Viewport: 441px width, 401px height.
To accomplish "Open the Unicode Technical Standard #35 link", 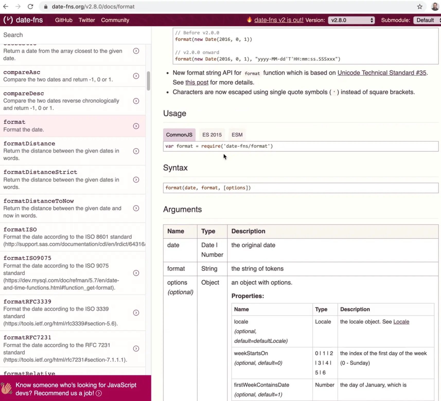I will pyautogui.click(x=382, y=73).
